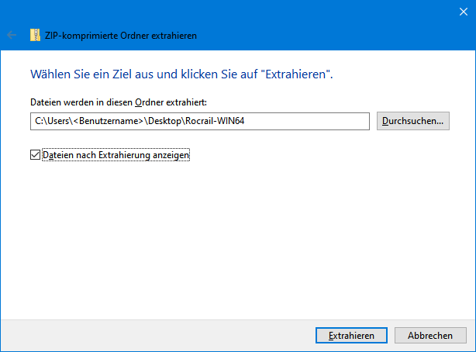Click the ZIP folder icon in the title bar
Image resolution: width=476 pixels, height=352 pixels.
[x=35, y=35]
